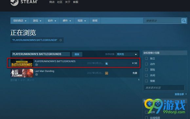Viewport: 190px width, 119px height.
Task: Check the 在线视频 checkbox
Action: pyautogui.click(x=146, y=118)
